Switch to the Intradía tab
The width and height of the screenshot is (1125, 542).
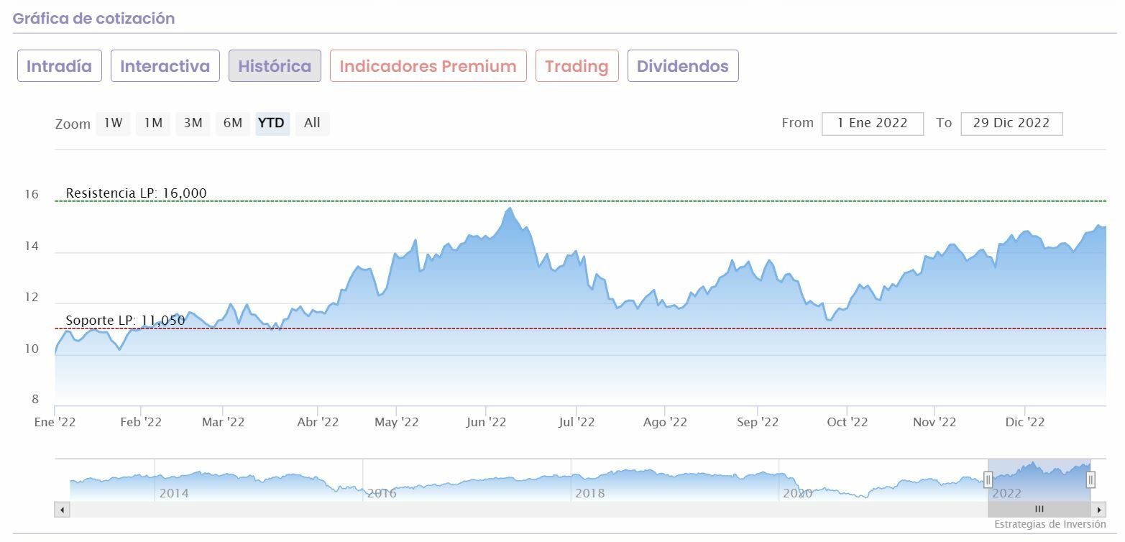60,66
